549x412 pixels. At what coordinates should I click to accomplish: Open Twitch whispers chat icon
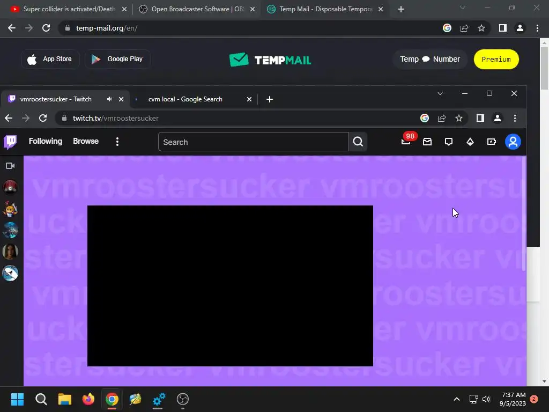click(449, 142)
